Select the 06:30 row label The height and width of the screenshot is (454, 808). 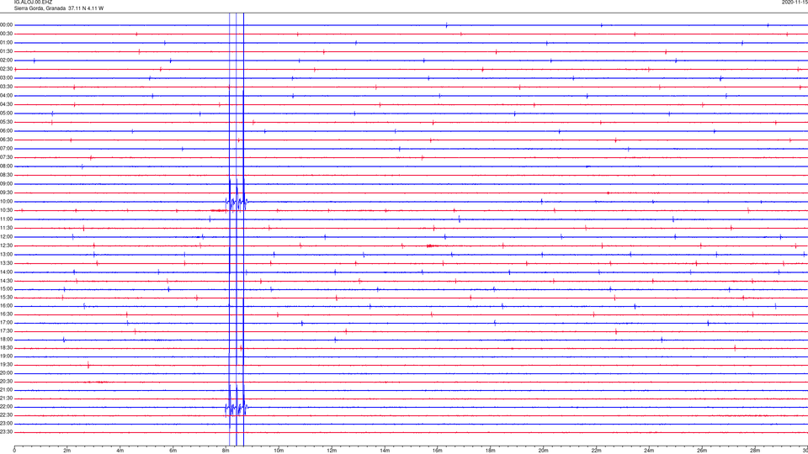point(7,140)
